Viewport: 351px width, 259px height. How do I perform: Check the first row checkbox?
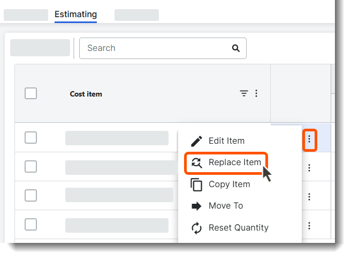30,138
